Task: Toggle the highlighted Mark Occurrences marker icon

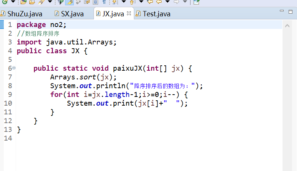Action: pos(69,2)
